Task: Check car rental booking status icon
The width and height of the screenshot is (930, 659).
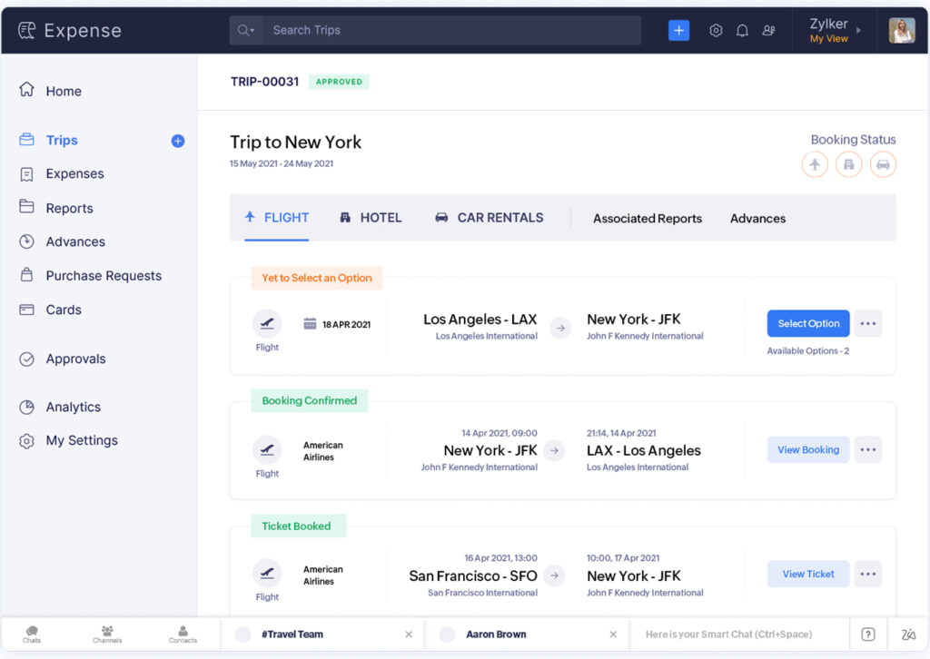Action: [883, 164]
